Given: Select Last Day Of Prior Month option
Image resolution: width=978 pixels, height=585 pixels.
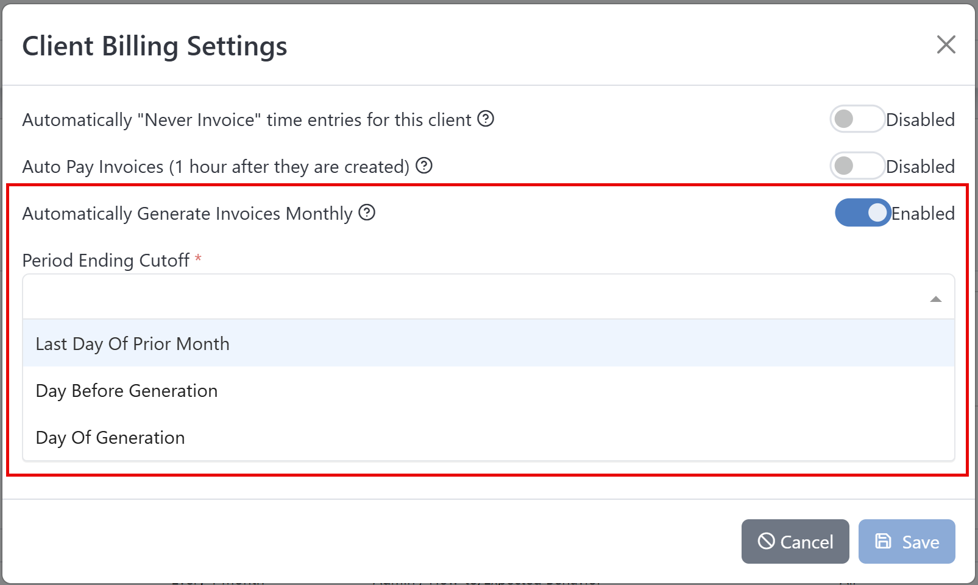Looking at the screenshot, I should [x=132, y=343].
